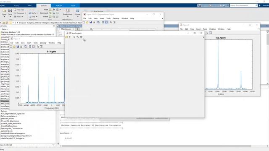The height and width of the screenshot is (151, 269).
Task: Open View menu in S2 Agent figure window
Action: 192,29
